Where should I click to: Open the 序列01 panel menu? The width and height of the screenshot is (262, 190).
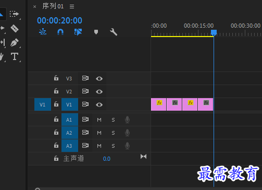pyautogui.click(x=72, y=7)
